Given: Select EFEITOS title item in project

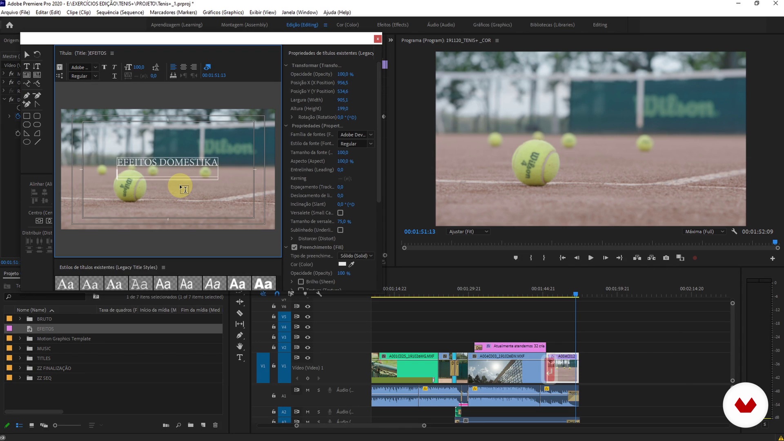Looking at the screenshot, I should click(45, 329).
